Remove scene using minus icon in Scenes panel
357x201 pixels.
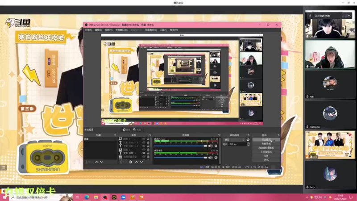coord(91,162)
